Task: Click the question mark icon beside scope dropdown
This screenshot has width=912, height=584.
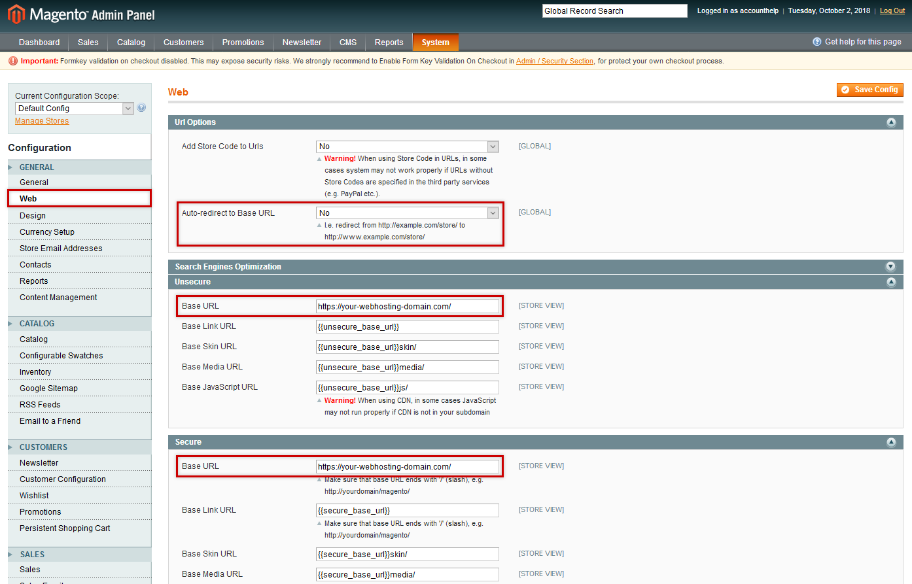Action: point(141,107)
